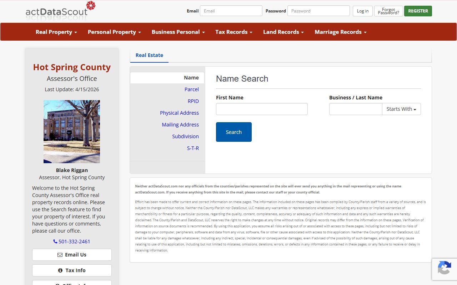
Task: Call the 501-332-2461 phone link
Action: click(72, 242)
